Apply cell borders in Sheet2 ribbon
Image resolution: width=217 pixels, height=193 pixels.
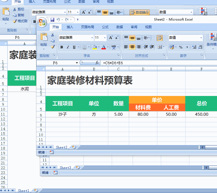[84, 47]
